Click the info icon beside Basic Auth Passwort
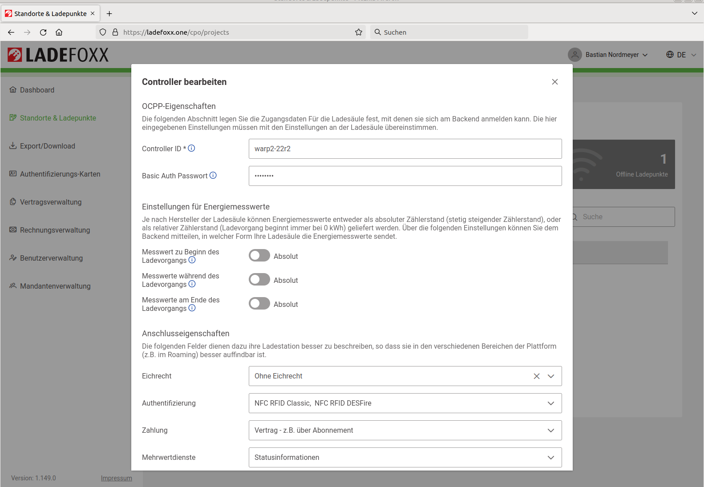The height and width of the screenshot is (487, 704). [x=213, y=176]
